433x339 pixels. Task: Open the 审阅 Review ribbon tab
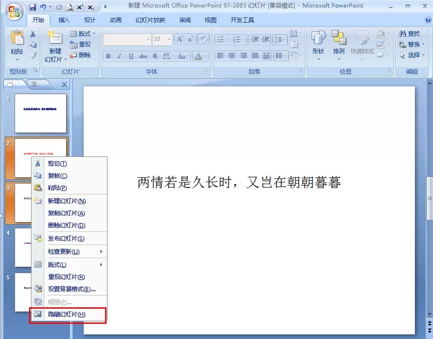[185, 20]
